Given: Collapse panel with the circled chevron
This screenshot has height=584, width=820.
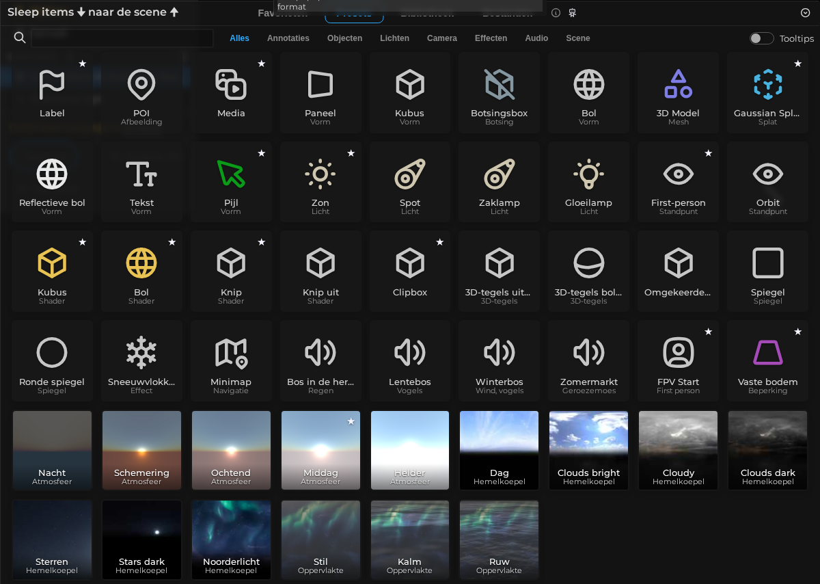Looking at the screenshot, I should coord(805,12).
